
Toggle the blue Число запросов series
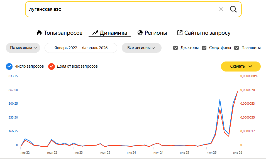pos(9,66)
